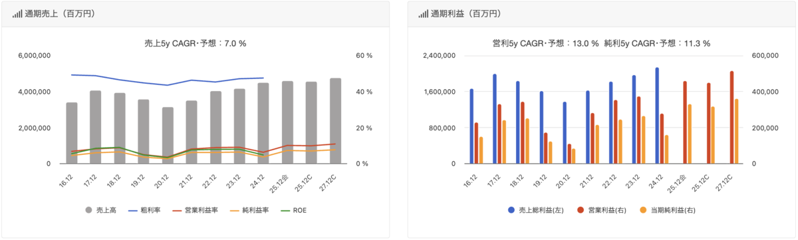Click the 1,600,000 axis label in profit chart
The width and height of the screenshot is (798, 240).
pyautogui.click(x=440, y=92)
